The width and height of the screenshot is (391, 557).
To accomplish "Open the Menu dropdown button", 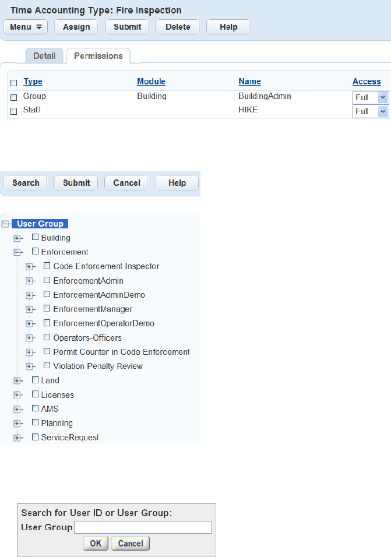I will point(26,27).
